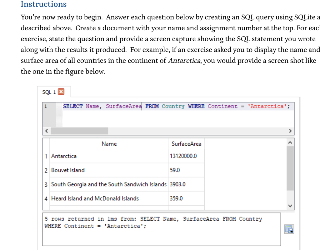This screenshot has width=320, height=250.
Task: Click the up scroll arrow in results grid
Action: 290,142
